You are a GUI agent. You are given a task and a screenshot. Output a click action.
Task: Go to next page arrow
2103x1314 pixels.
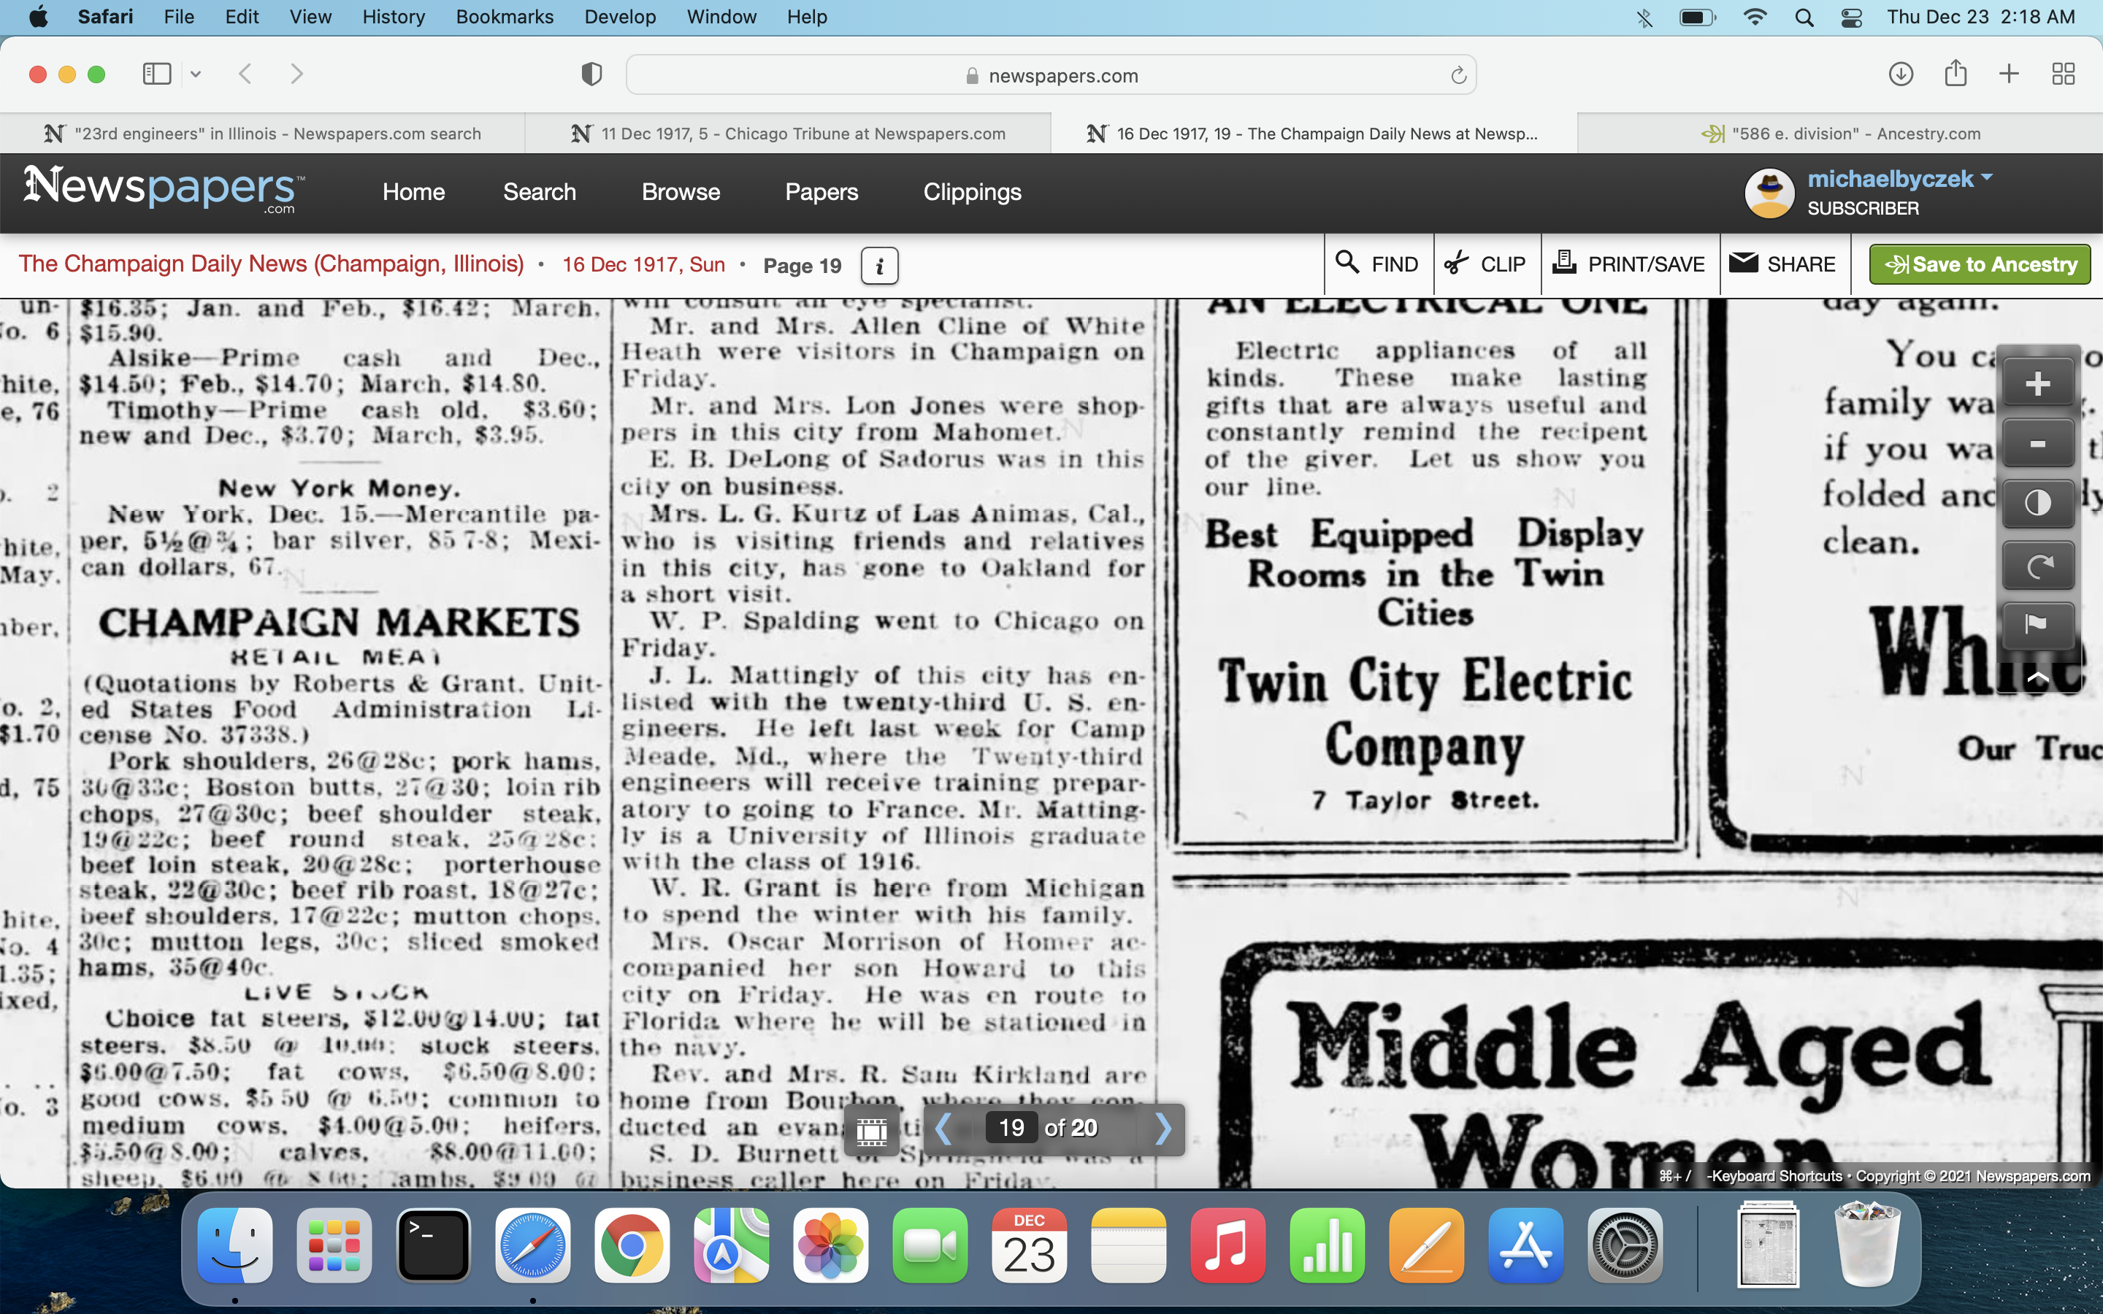(x=1162, y=1129)
